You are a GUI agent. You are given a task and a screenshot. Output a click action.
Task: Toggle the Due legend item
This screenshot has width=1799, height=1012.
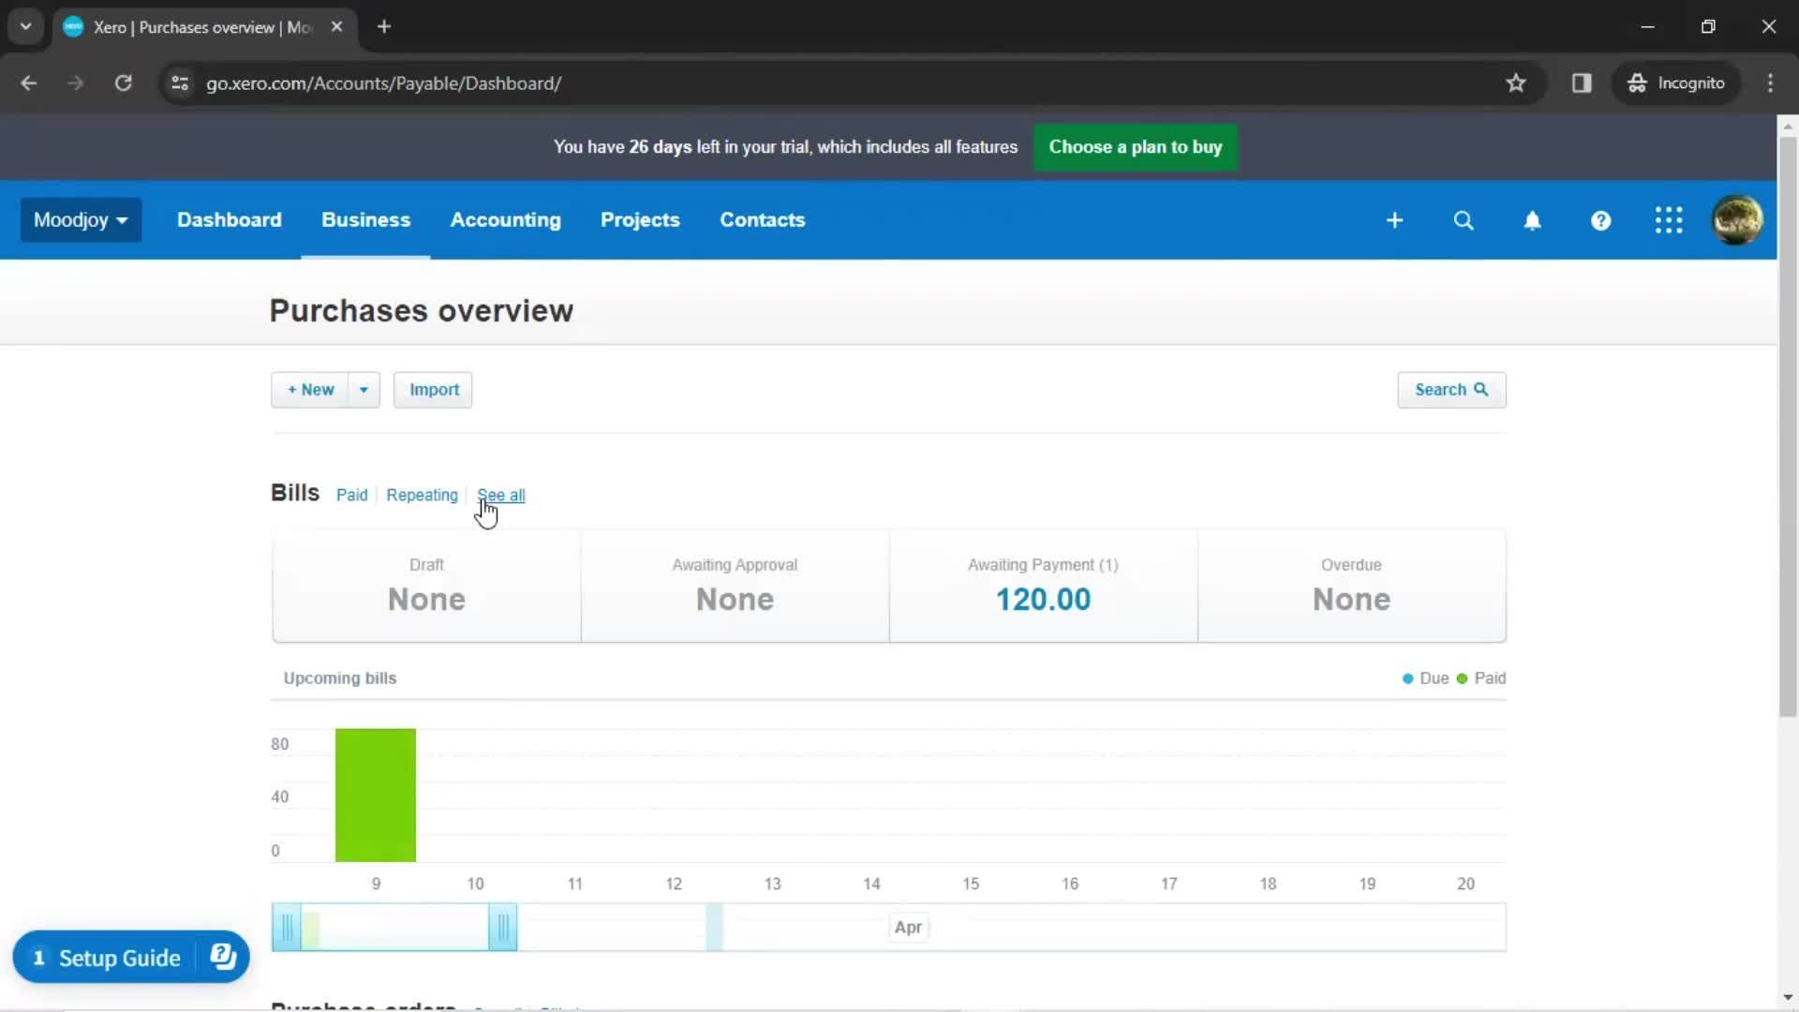(1425, 678)
